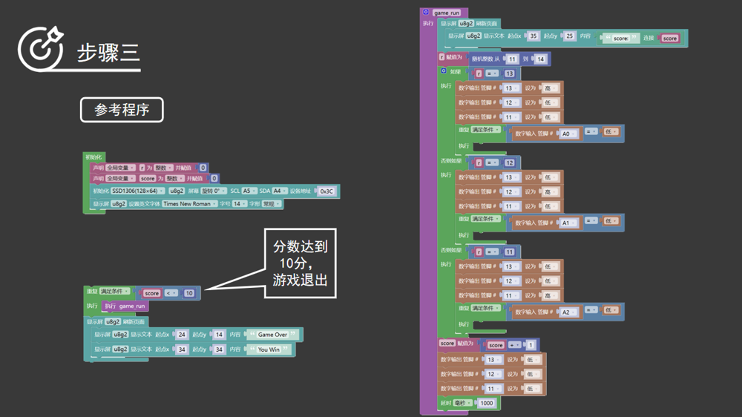Click the r variable name in 声明 block

(142, 168)
